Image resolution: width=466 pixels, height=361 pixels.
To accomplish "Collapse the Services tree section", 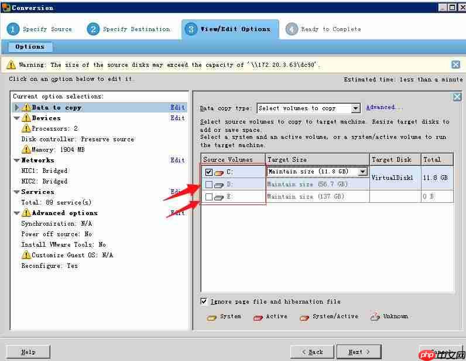I will pyautogui.click(x=16, y=192).
